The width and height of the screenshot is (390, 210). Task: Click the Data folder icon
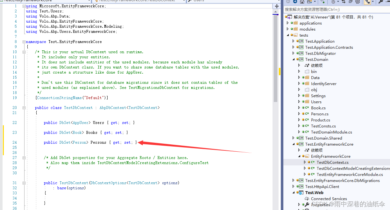pyautogui.click(x=307, y=77)
